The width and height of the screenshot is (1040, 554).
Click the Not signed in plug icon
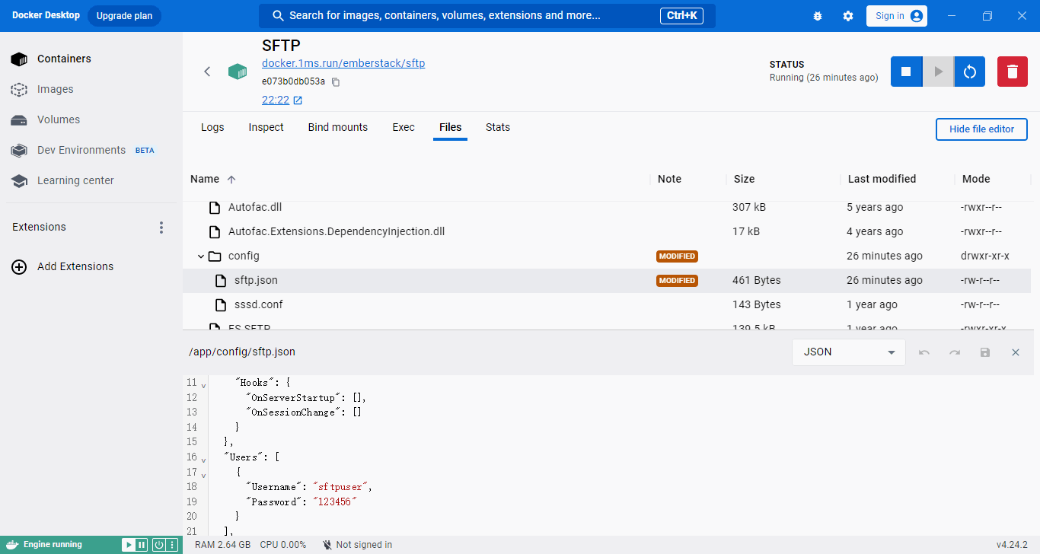(327, 545)
